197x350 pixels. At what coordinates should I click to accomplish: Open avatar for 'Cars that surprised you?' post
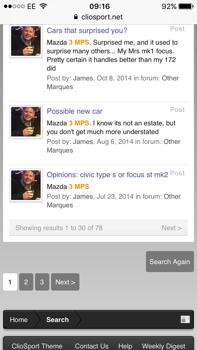[26, 41]
